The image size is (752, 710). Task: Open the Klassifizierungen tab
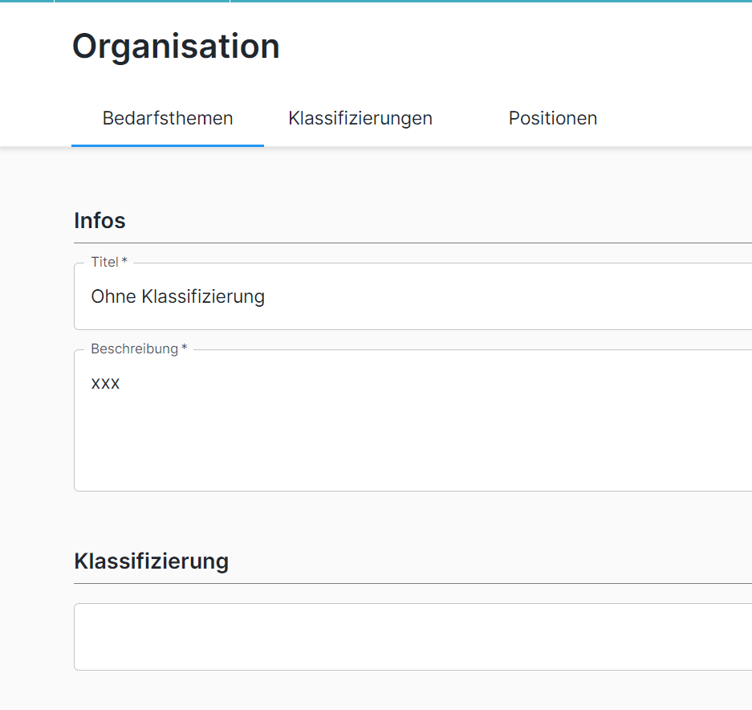pyautogui.click(x=360, y=118)
